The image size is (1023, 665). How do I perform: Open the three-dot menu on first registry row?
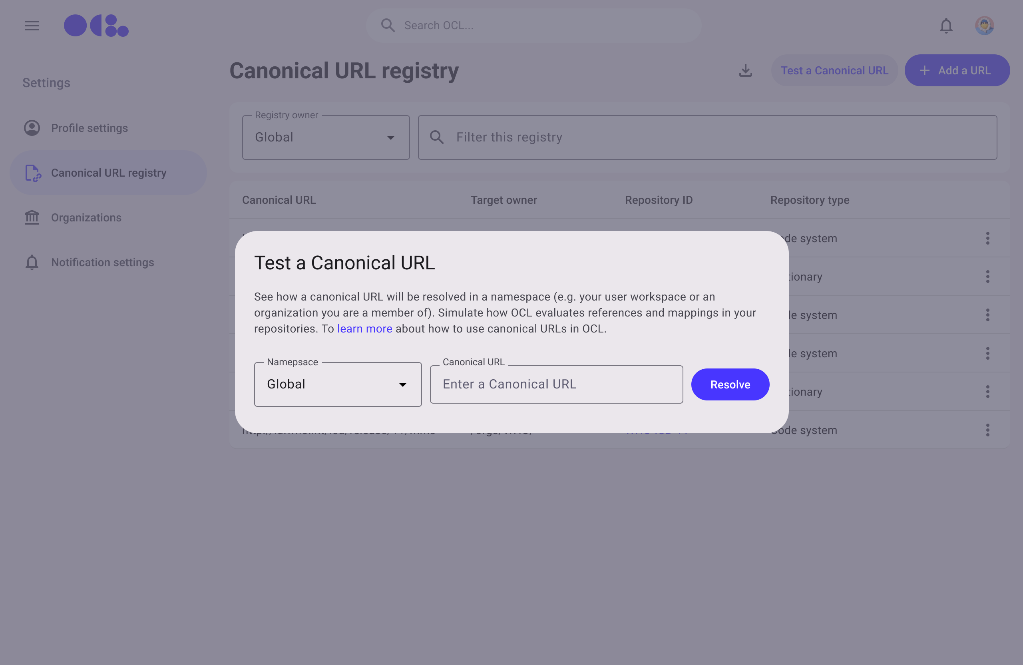987,238
